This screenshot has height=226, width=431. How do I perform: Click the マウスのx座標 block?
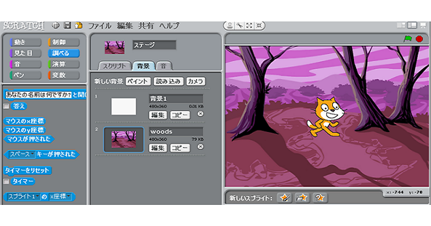pos(25,121)
